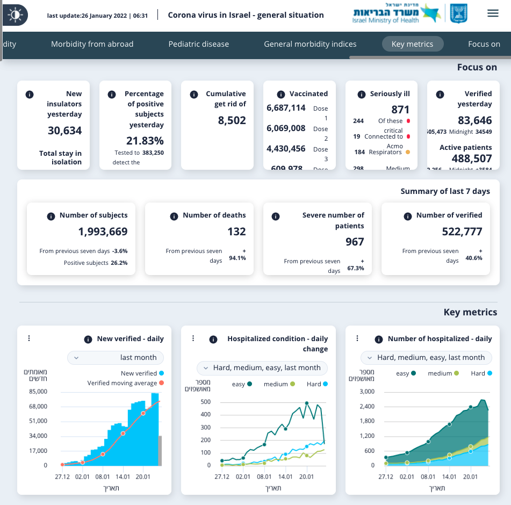Click the horizontal navigation scrollbar
The width and height of the screenshot is (511, 505).
[x=430, y=57]
